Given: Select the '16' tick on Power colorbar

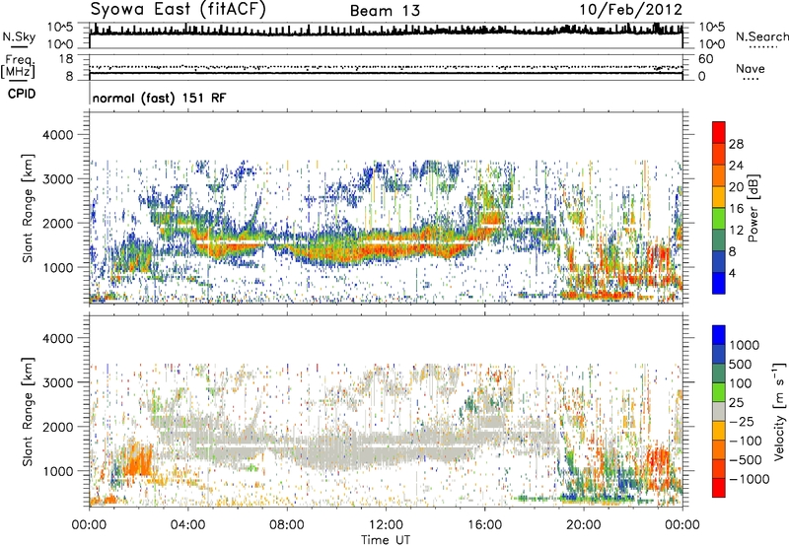Looking at the screenshot, I should [736, 209].
